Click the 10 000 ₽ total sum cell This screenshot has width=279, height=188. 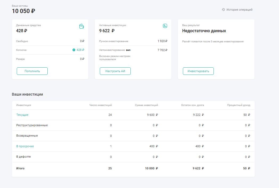coord(151,168)
